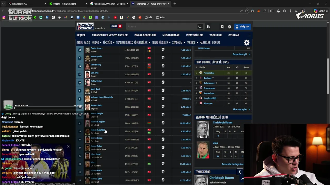Image resolution: width=330 pixels, height=185 pixels.
Task: Open MÜSABAKALAR main menu
Action: click(171, 35)
